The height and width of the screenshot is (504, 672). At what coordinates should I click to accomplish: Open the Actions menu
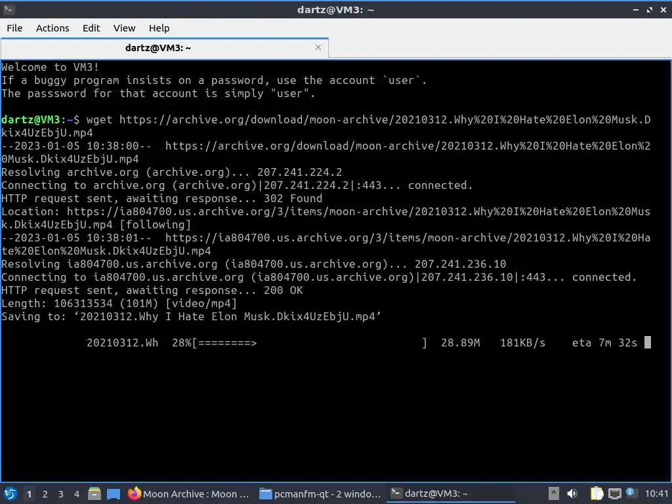[52, 28]
